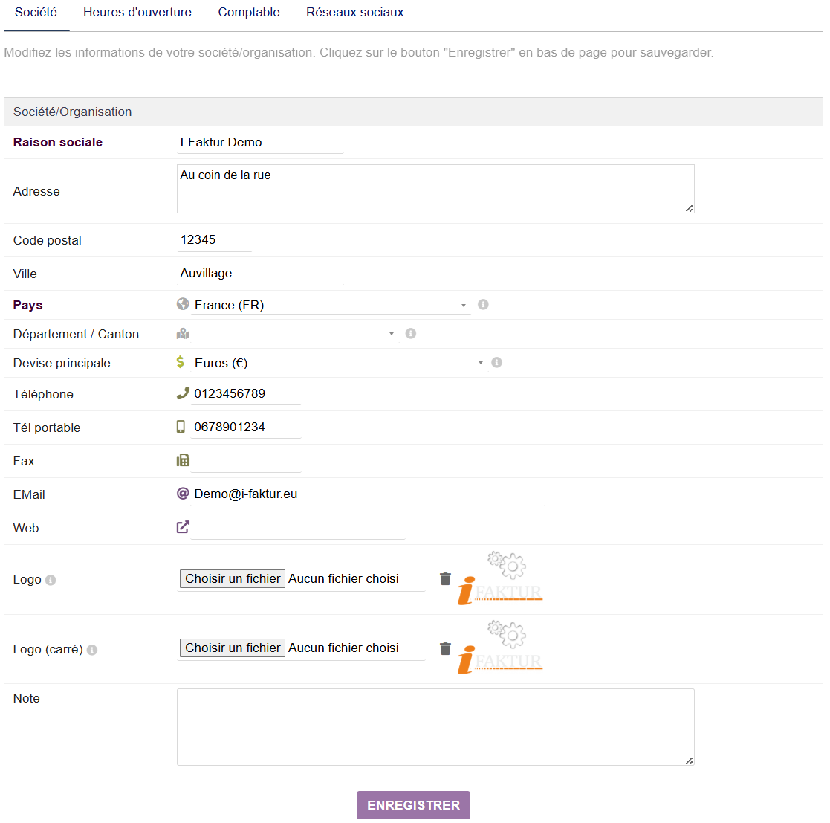Open the Comptable tab
This screenshot has height=823, width=830.
pos(249,13)
